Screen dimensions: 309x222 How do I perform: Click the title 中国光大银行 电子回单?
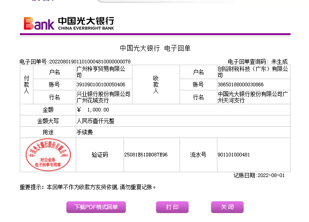pyautogui.click(x=155, y=48)
